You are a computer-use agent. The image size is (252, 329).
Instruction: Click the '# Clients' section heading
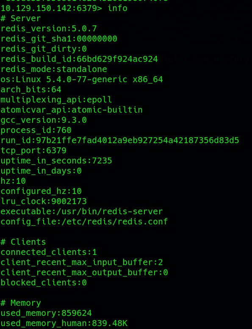click(x=23, y=242)
